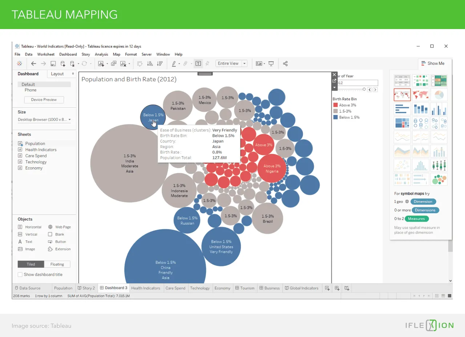Click the Duplicate sheet icon

113,64
